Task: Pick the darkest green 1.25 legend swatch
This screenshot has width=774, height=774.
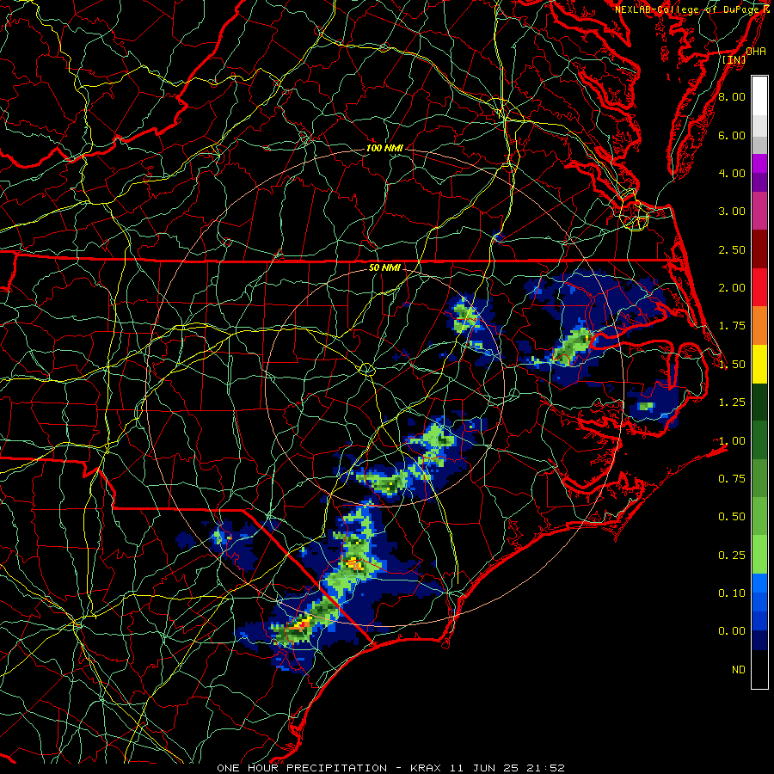Action: coord(759,402)
